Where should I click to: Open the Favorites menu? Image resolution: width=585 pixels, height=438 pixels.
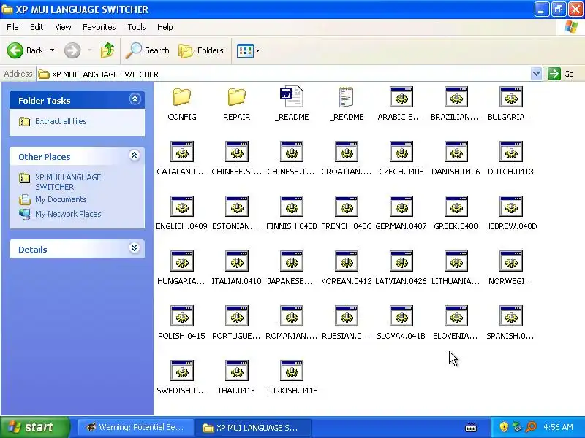(x=99, y=27)
